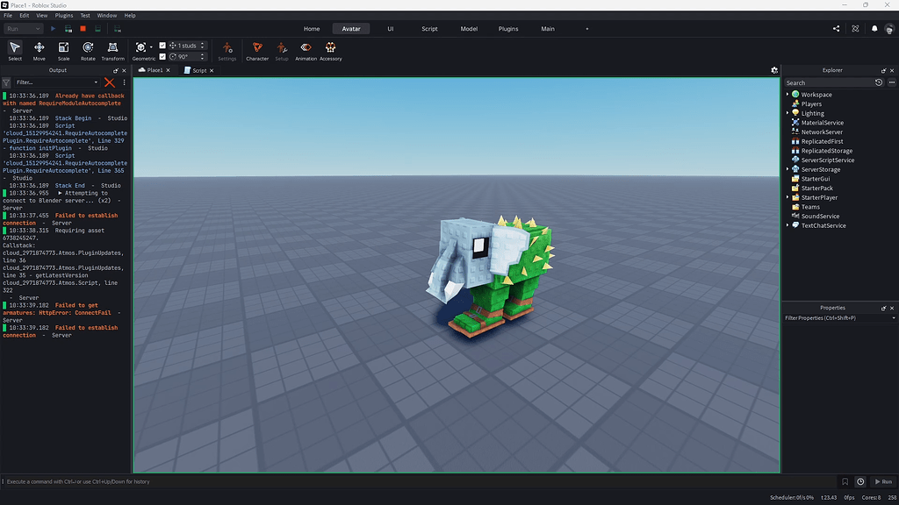
Task: Switch to the Script ribbon tab
Action: click(x=429, y=29)
